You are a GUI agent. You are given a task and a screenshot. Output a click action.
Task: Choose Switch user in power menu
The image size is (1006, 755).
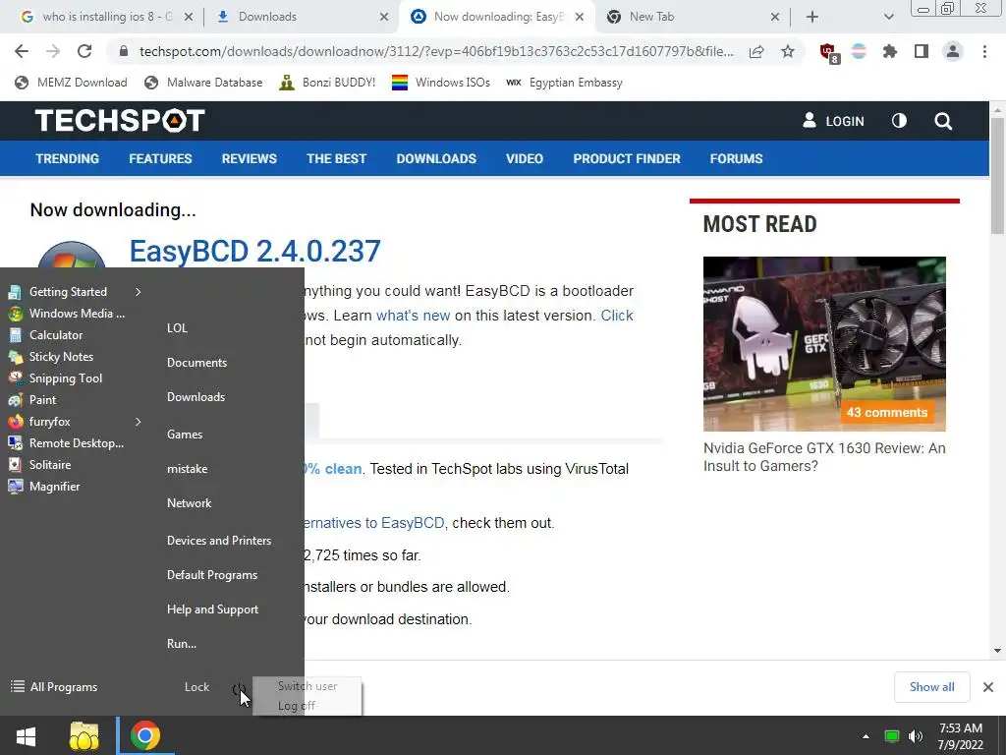(307, 686)
